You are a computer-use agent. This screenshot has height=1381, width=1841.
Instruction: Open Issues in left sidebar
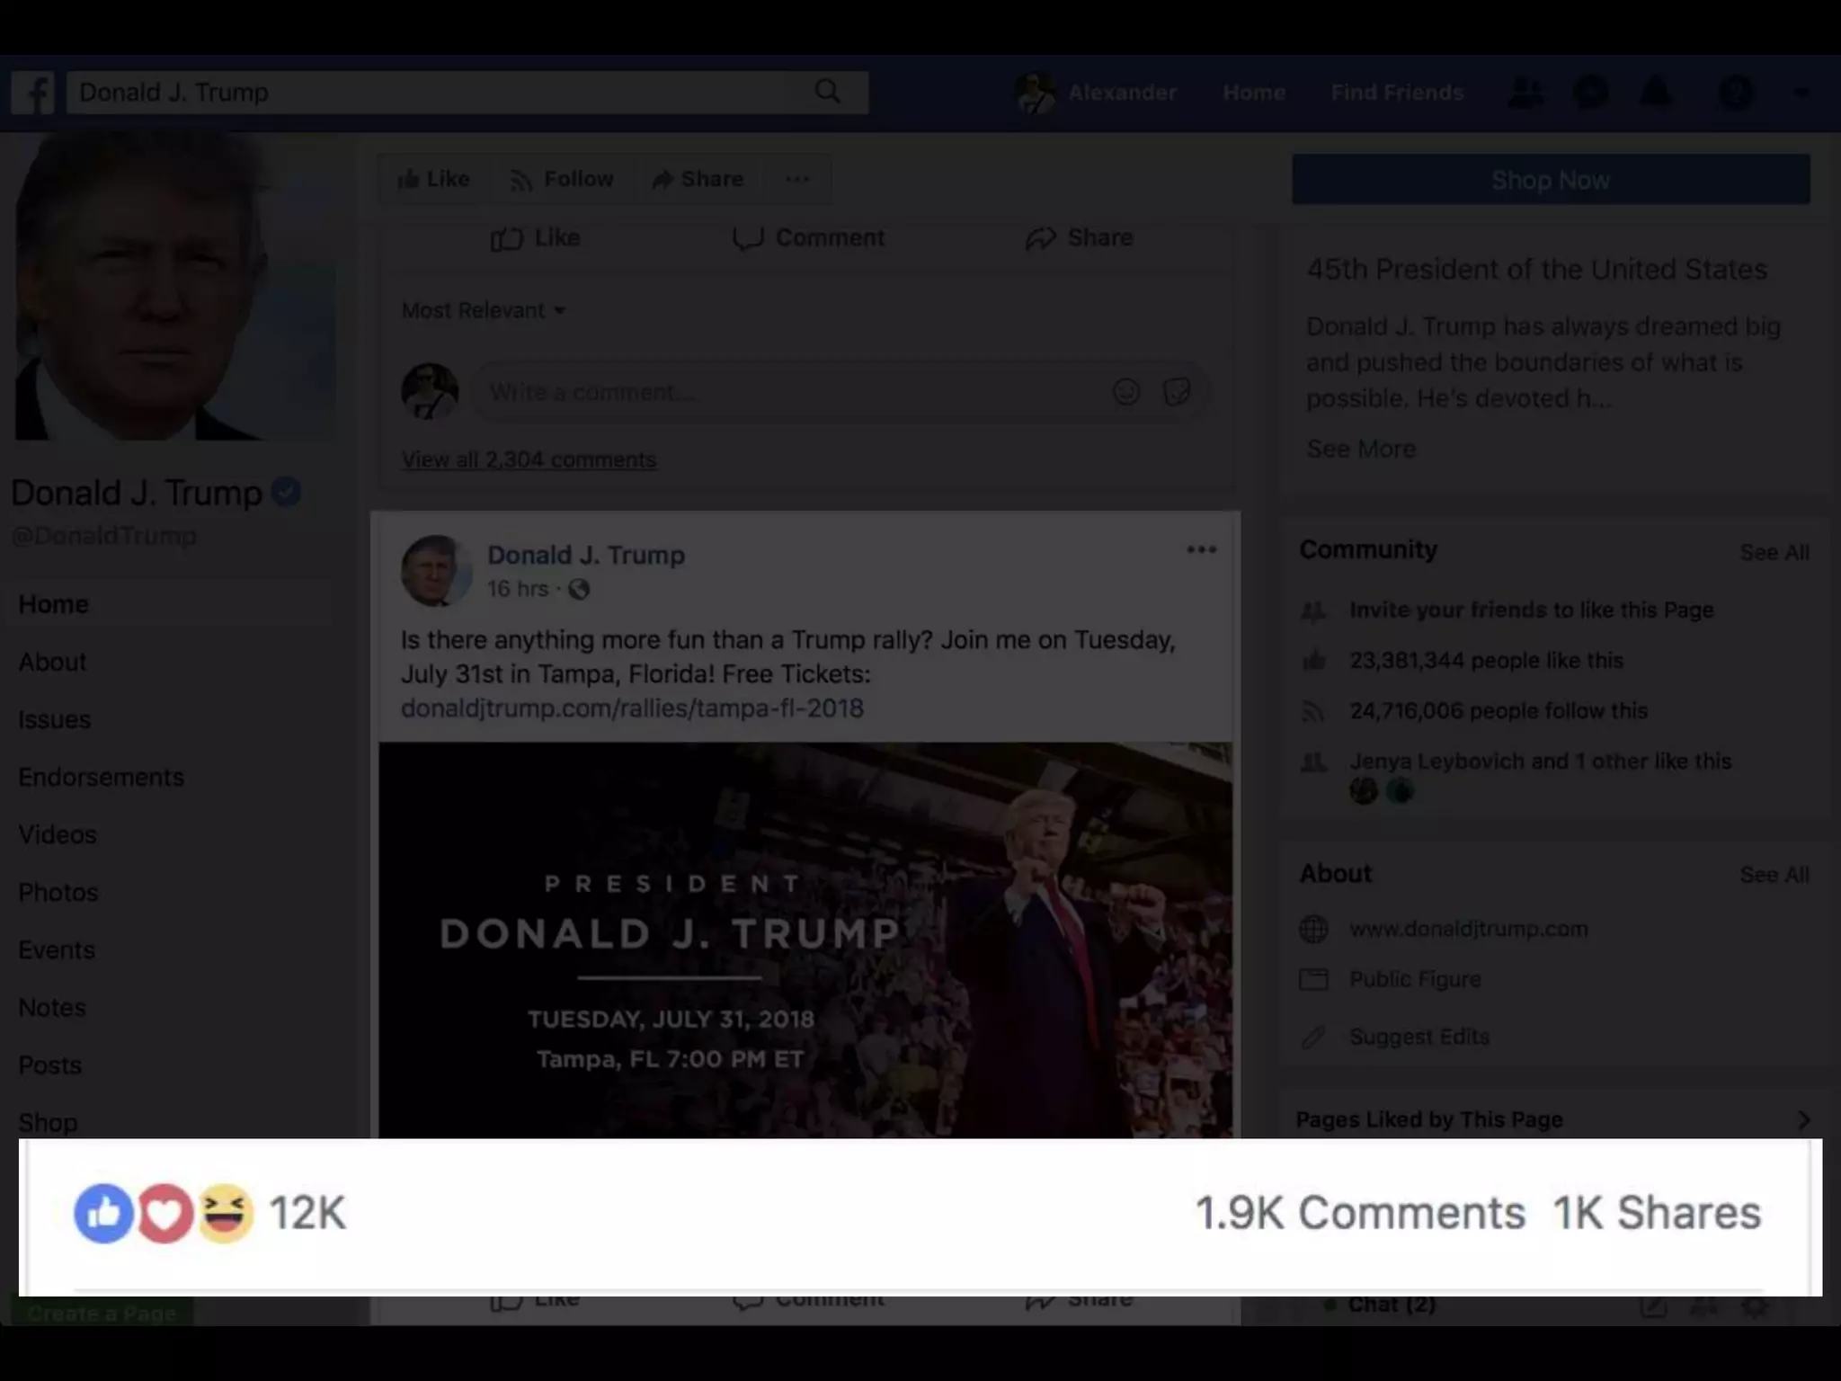tap(54, 719)
